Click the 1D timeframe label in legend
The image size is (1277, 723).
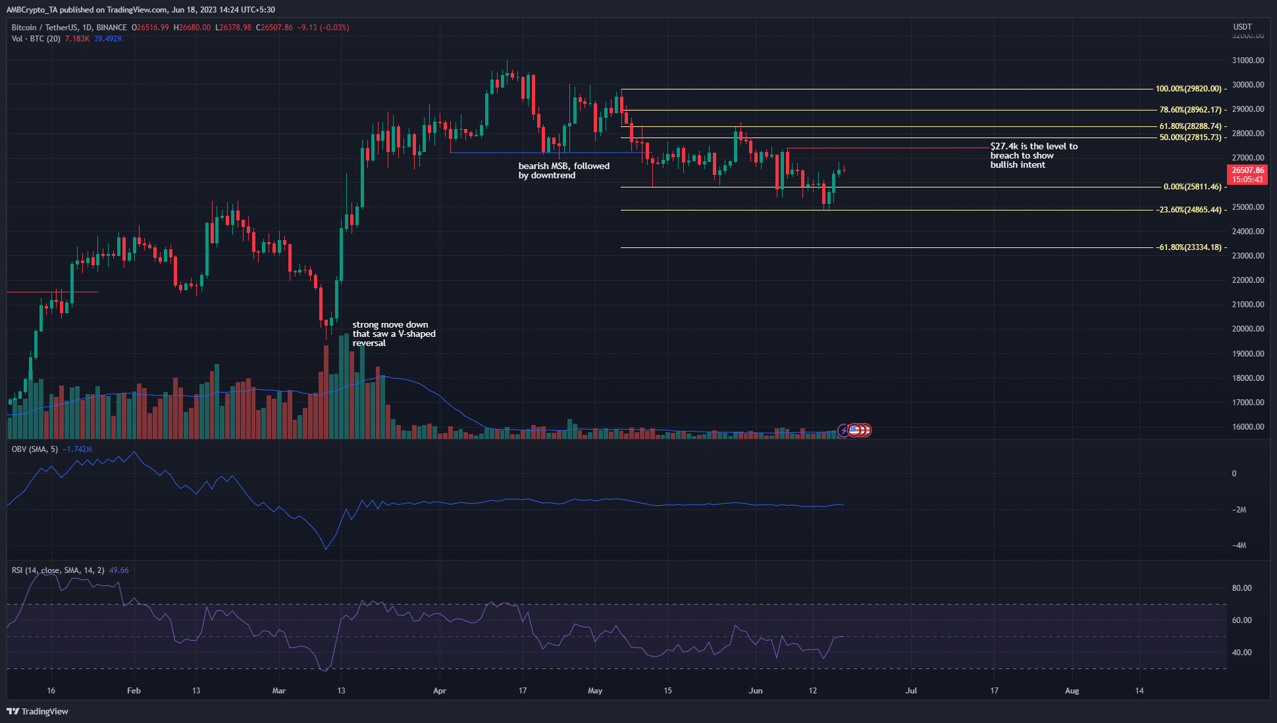click(87, 28)
